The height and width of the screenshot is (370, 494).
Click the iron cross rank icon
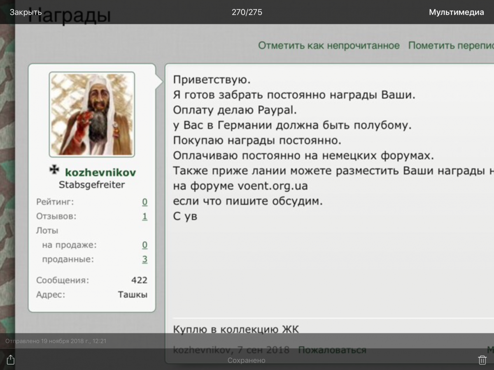54,170
